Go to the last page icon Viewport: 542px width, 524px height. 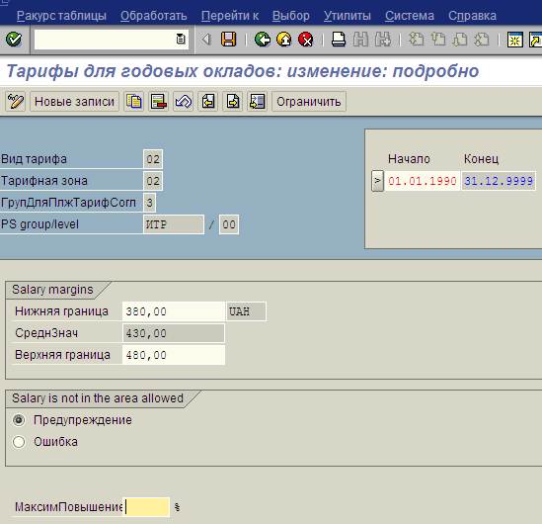pyautogui.click(x=482, y=40)
